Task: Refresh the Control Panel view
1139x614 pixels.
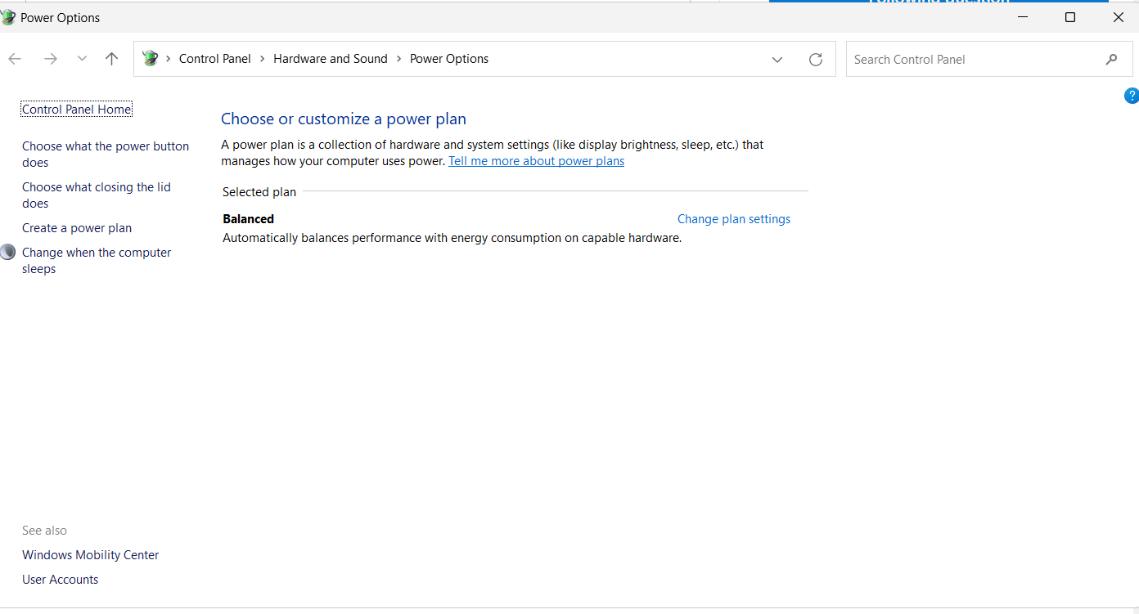Action: coord(815,58)
